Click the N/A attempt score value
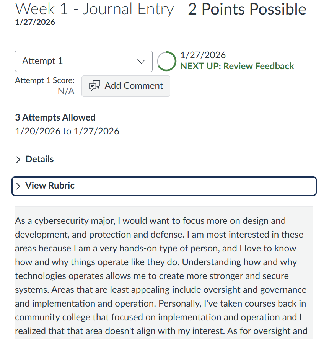The height and width of the screenshot is (344, 329). click(66, 91)
